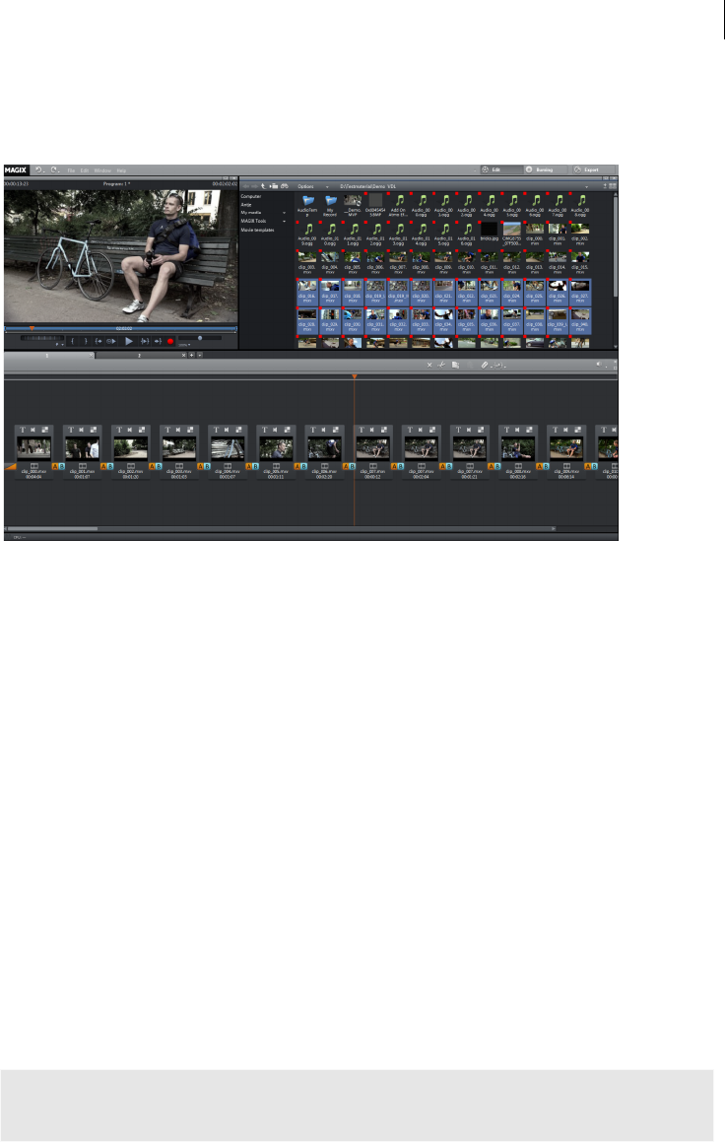Click the timeline horizontal scrollbar

click(x=52, y=529)
